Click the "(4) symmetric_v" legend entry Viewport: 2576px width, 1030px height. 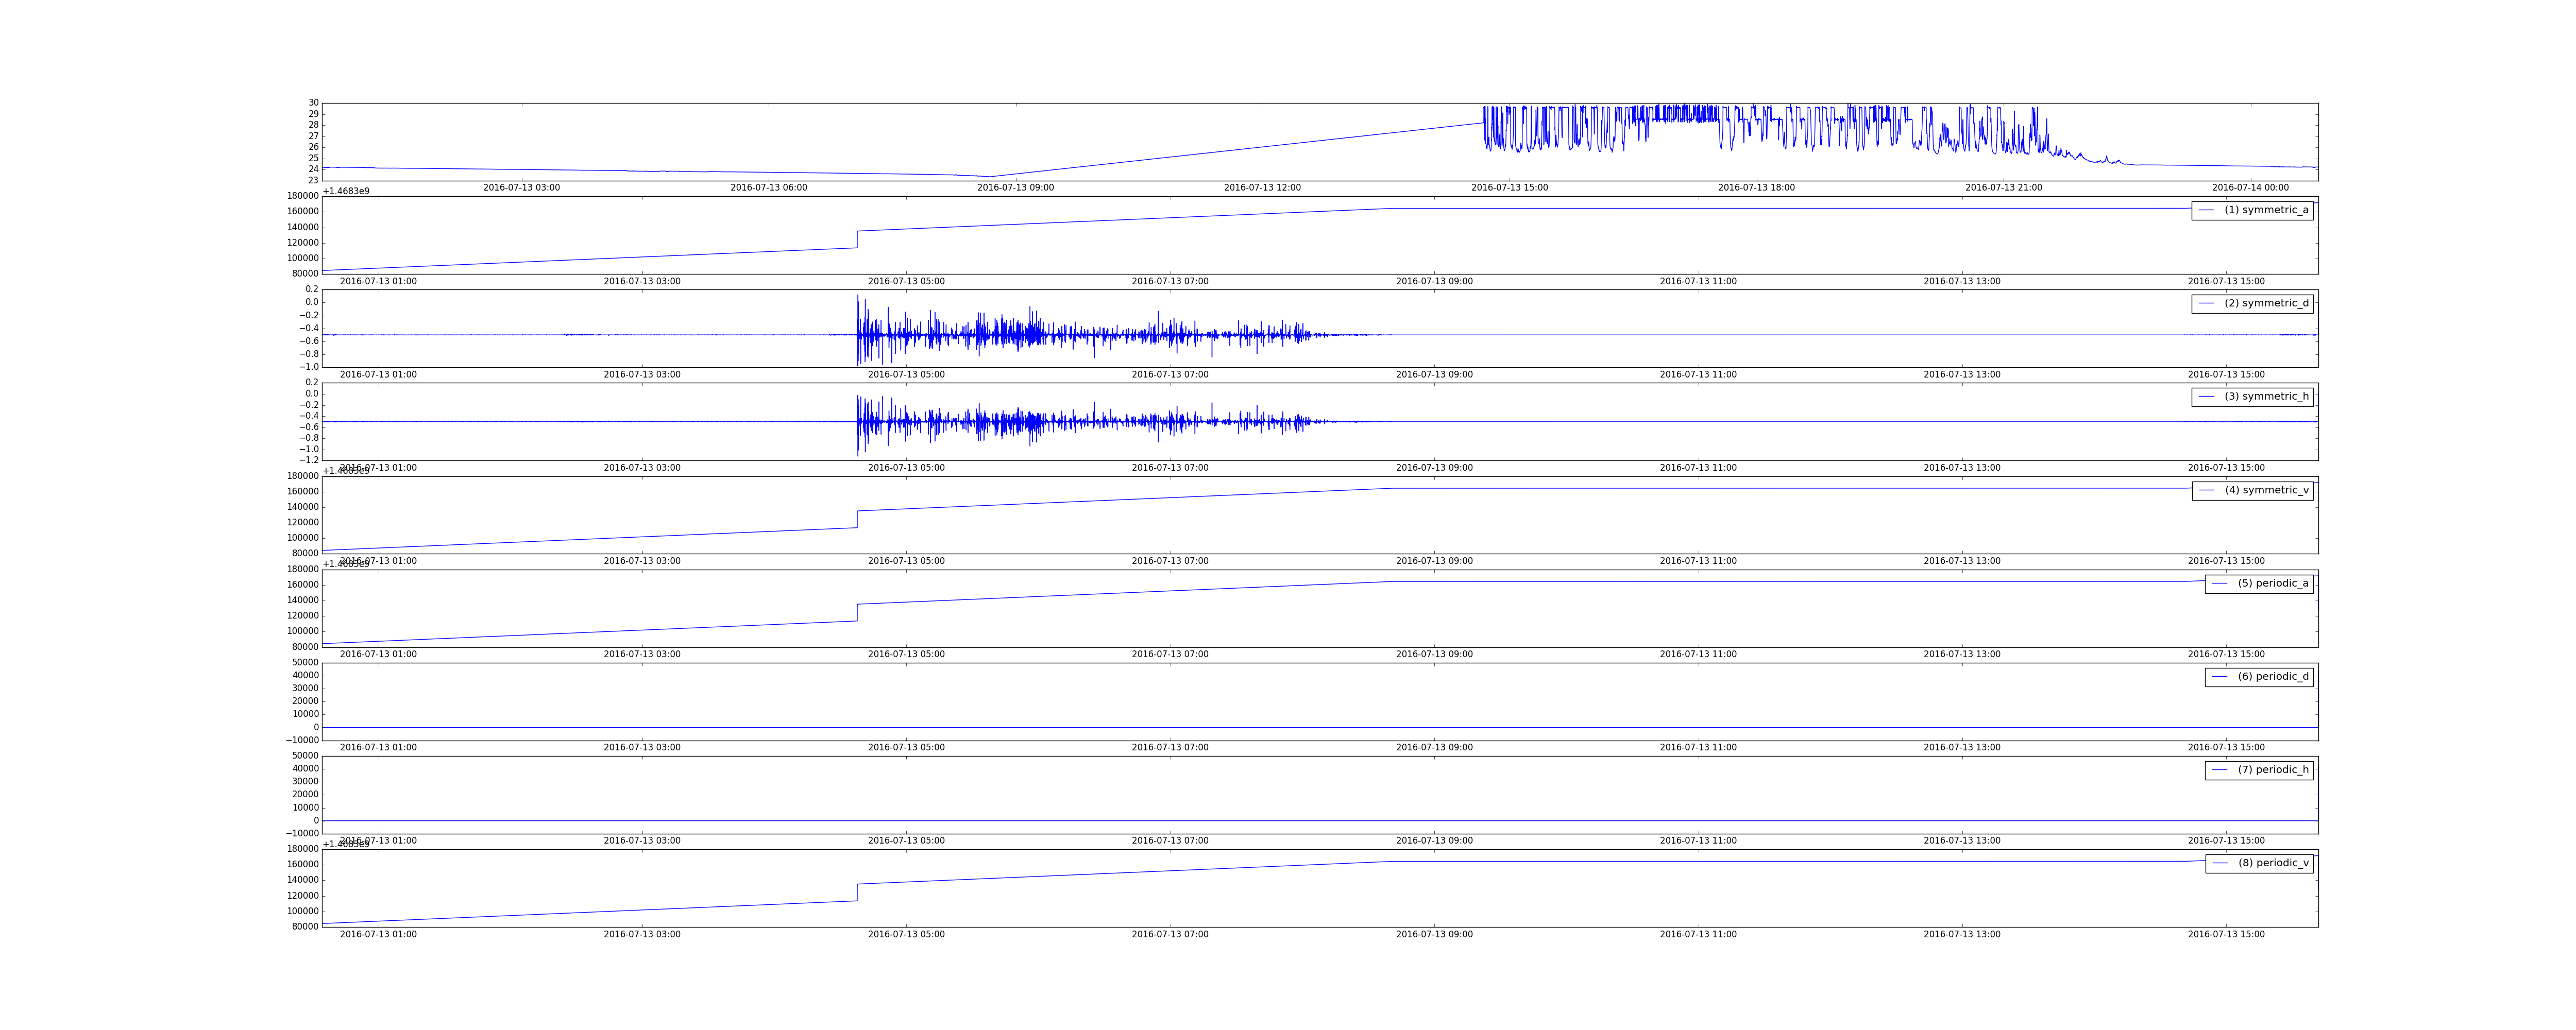click(2252, 490)
